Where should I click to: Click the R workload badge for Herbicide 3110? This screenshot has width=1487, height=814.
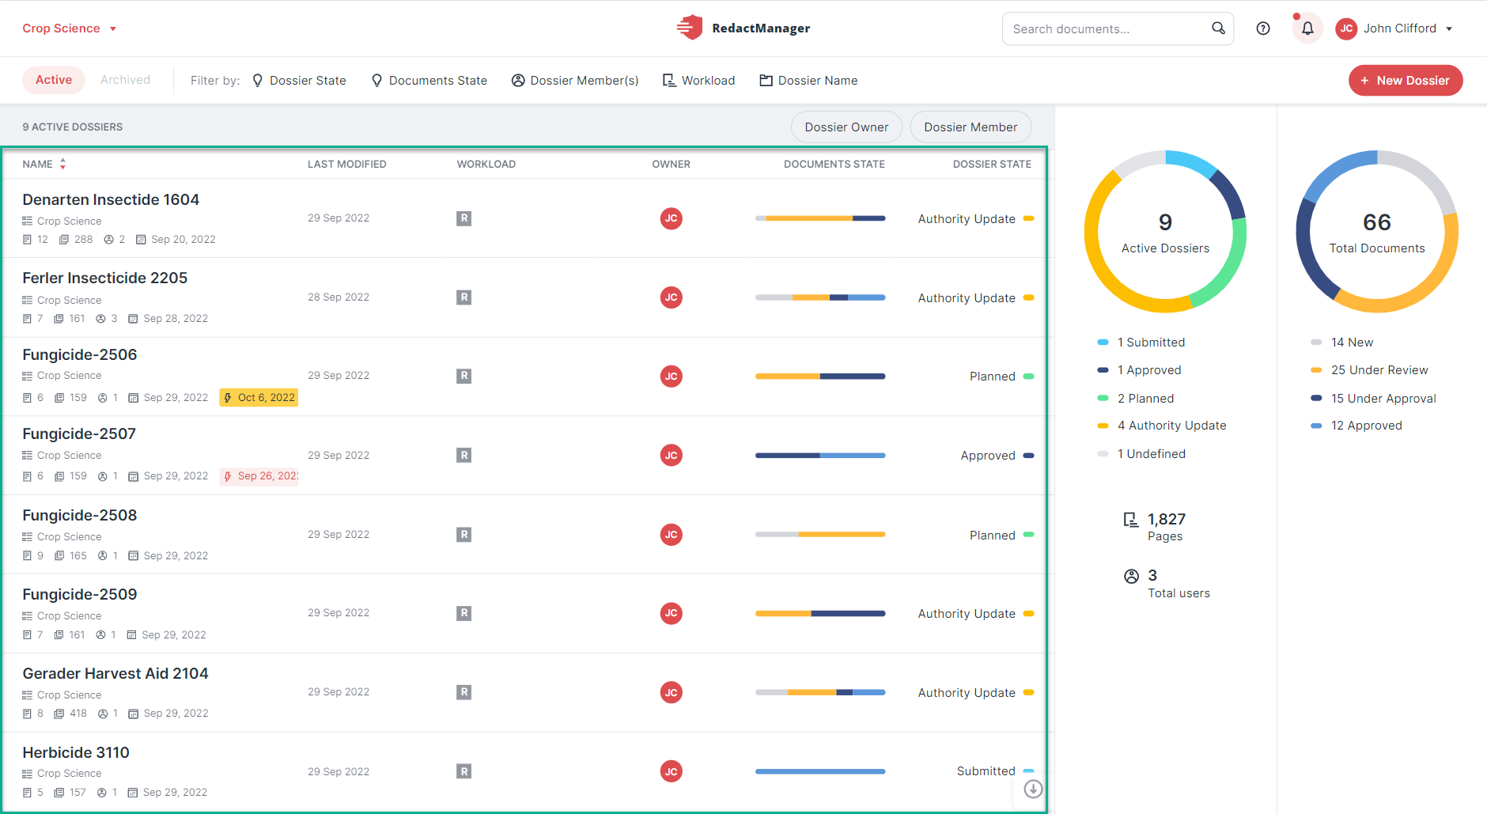pyautogui.click(x=464, y=771)
